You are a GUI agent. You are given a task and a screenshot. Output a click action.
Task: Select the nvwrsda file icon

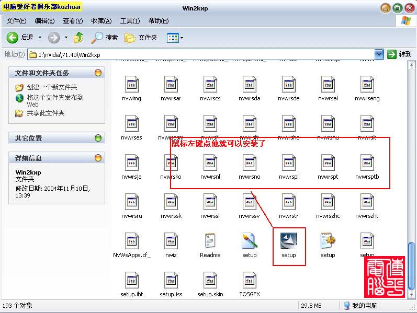(x=250, y=84)
